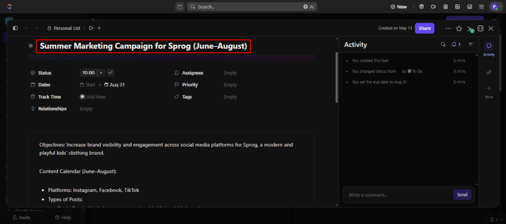The image size is (506, 224).
Task: Switch the task layout view toggle
Action: click(x=480, y=29)
